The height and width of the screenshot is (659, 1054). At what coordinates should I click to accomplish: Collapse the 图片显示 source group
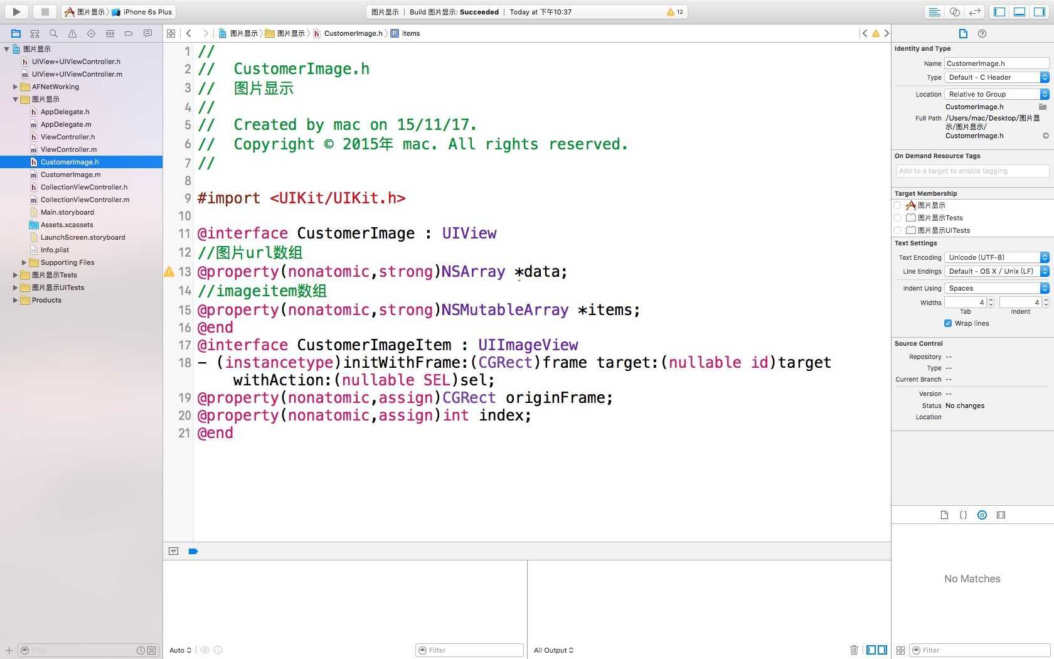click(15, 99)
